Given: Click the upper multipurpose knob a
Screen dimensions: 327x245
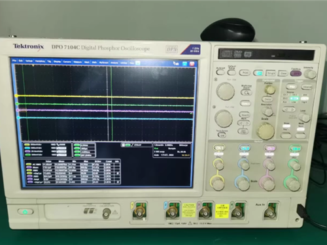Looking at the screenshot, I should coord(226,91).
